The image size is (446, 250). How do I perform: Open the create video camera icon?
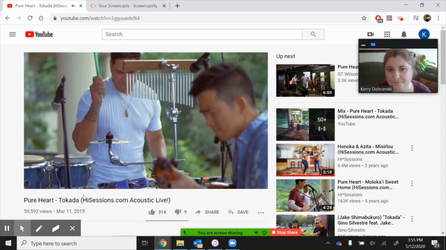coord(370,34)
